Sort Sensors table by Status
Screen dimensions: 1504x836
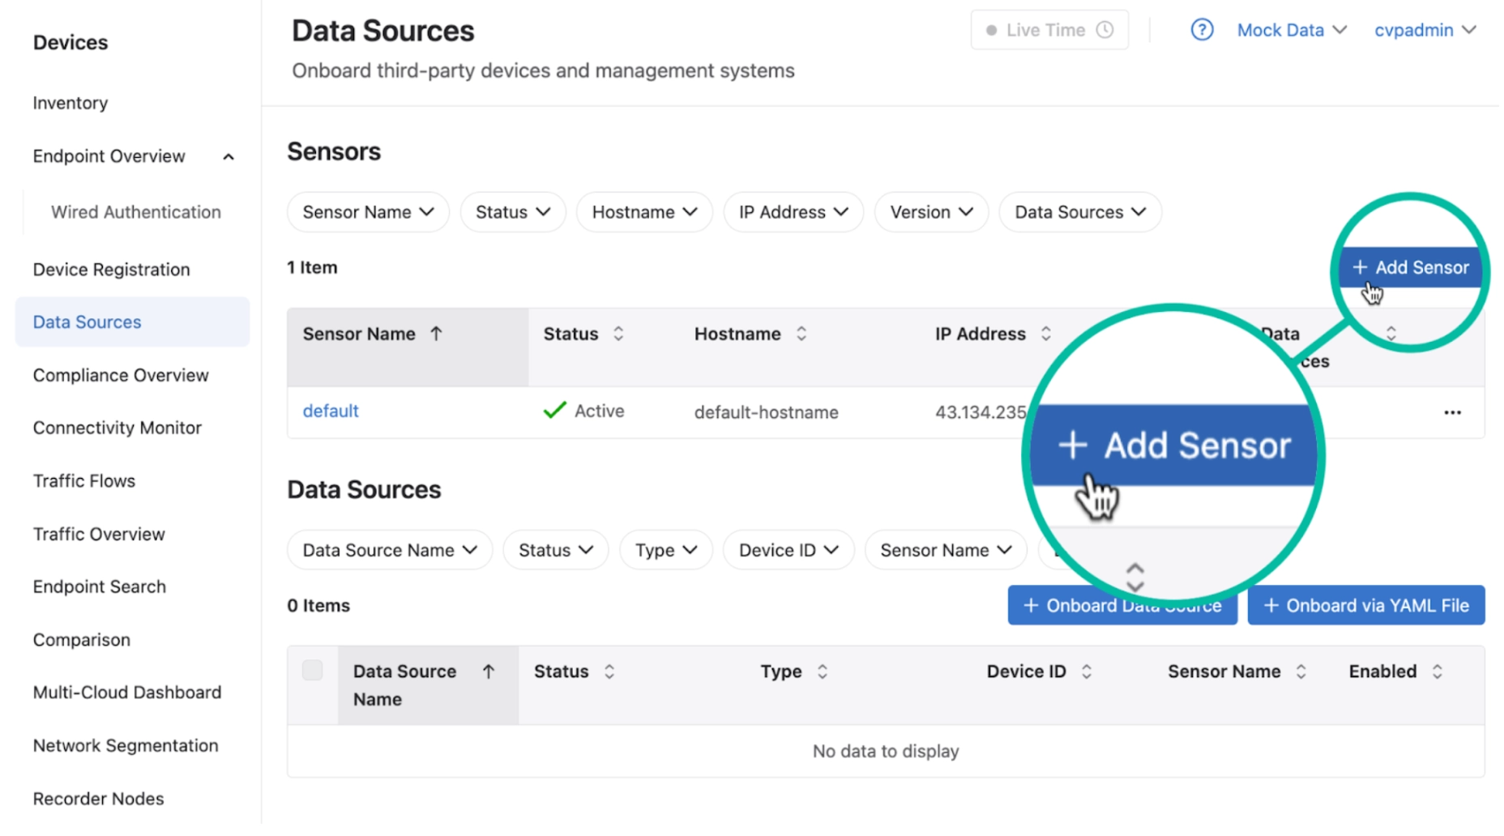[618, 334]
